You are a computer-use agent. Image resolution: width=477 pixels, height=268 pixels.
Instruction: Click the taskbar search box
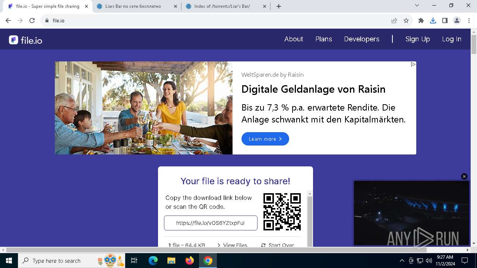click(x=72, y=261)
